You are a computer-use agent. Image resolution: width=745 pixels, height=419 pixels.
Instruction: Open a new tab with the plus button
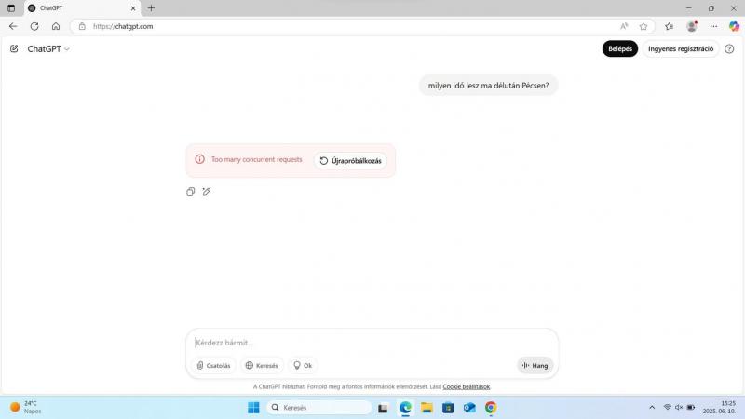151,8
